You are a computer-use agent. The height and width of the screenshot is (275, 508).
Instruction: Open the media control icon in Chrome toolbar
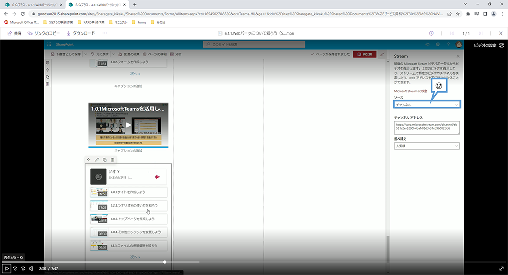477,14
